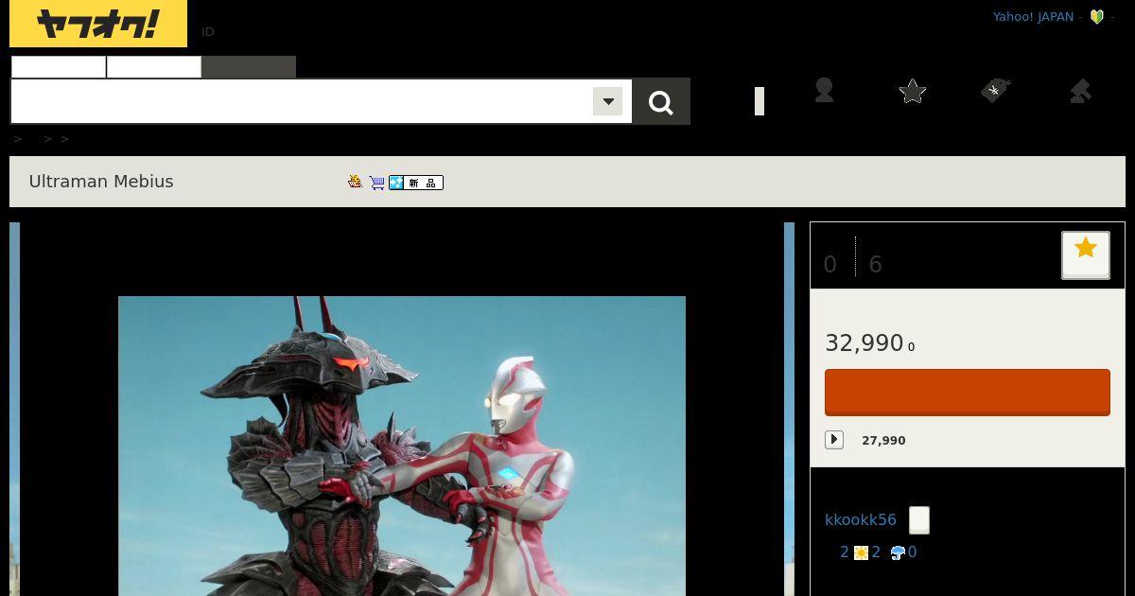Show previous image via left strip
1135x596 pixels.
[x=14, y=409]
